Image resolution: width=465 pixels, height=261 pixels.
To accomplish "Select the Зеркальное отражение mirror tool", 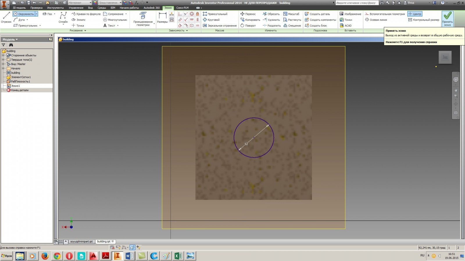I will click(220, 26).
